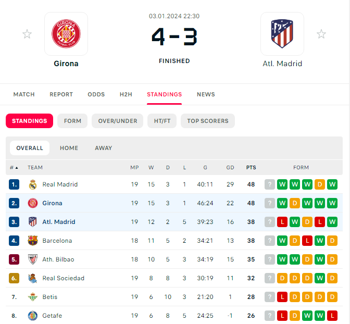
Task: Sort the standings by the PTS column
Action: [251, 168]
